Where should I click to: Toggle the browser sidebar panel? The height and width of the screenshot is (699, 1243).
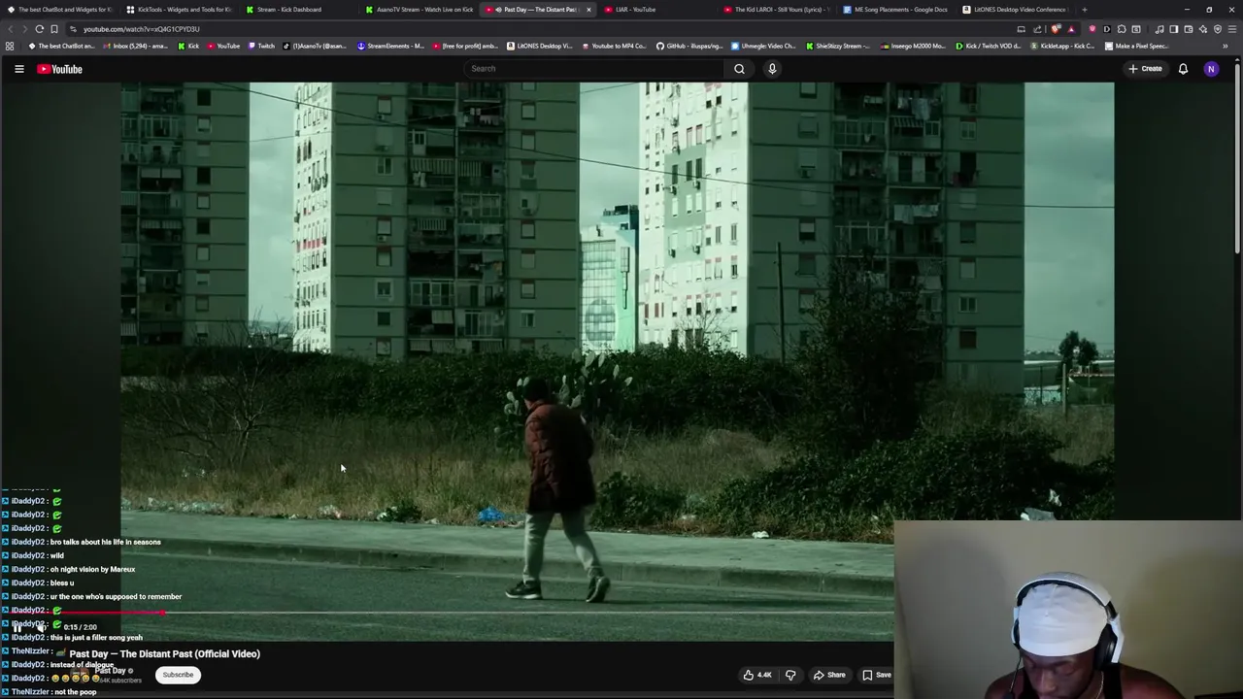1174,29
